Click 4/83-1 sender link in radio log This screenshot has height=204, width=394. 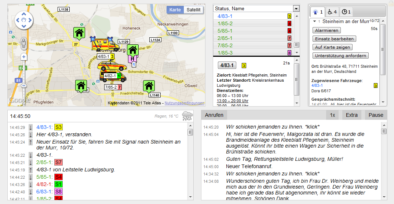point(44,127)
